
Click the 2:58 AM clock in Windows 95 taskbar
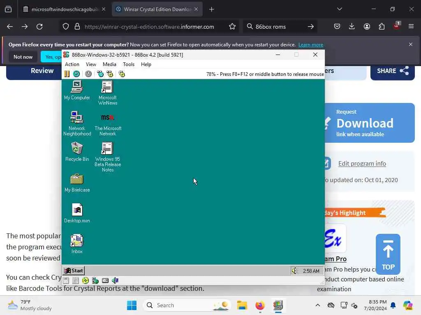(x=311, y=271)
